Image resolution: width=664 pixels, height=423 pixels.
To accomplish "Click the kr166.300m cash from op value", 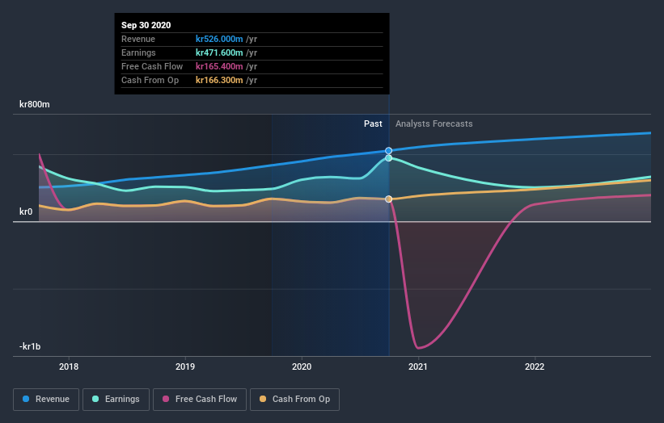I will pos(219,80).
